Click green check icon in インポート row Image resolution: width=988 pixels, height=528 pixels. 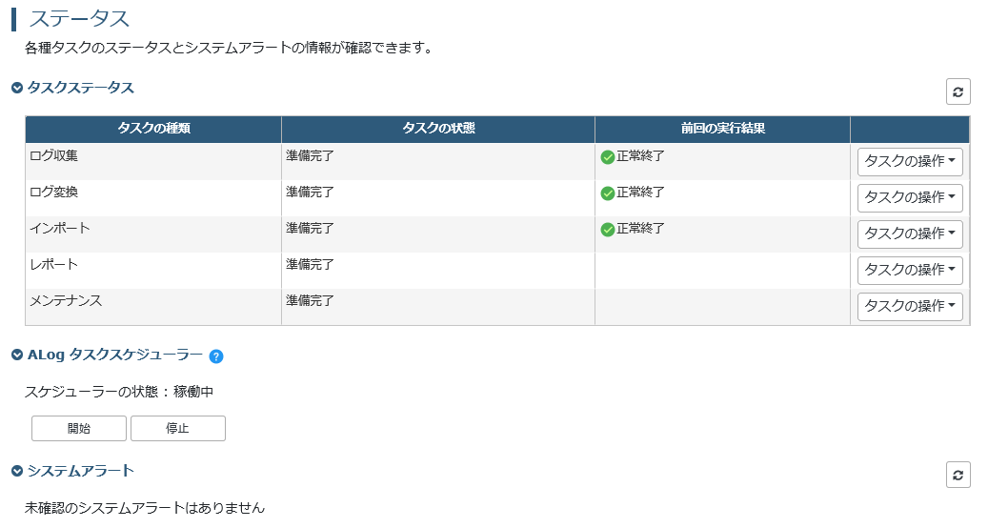pyautogui.click(x=608, y=230)
